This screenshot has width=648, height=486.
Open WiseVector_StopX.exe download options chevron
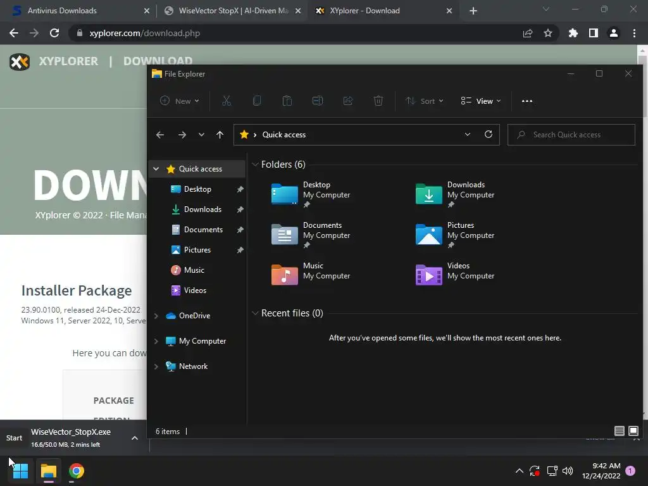point(135,438)
